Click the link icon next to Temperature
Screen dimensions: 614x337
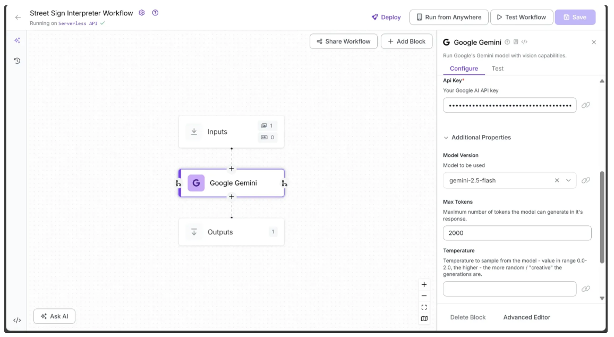pos(586,289)
